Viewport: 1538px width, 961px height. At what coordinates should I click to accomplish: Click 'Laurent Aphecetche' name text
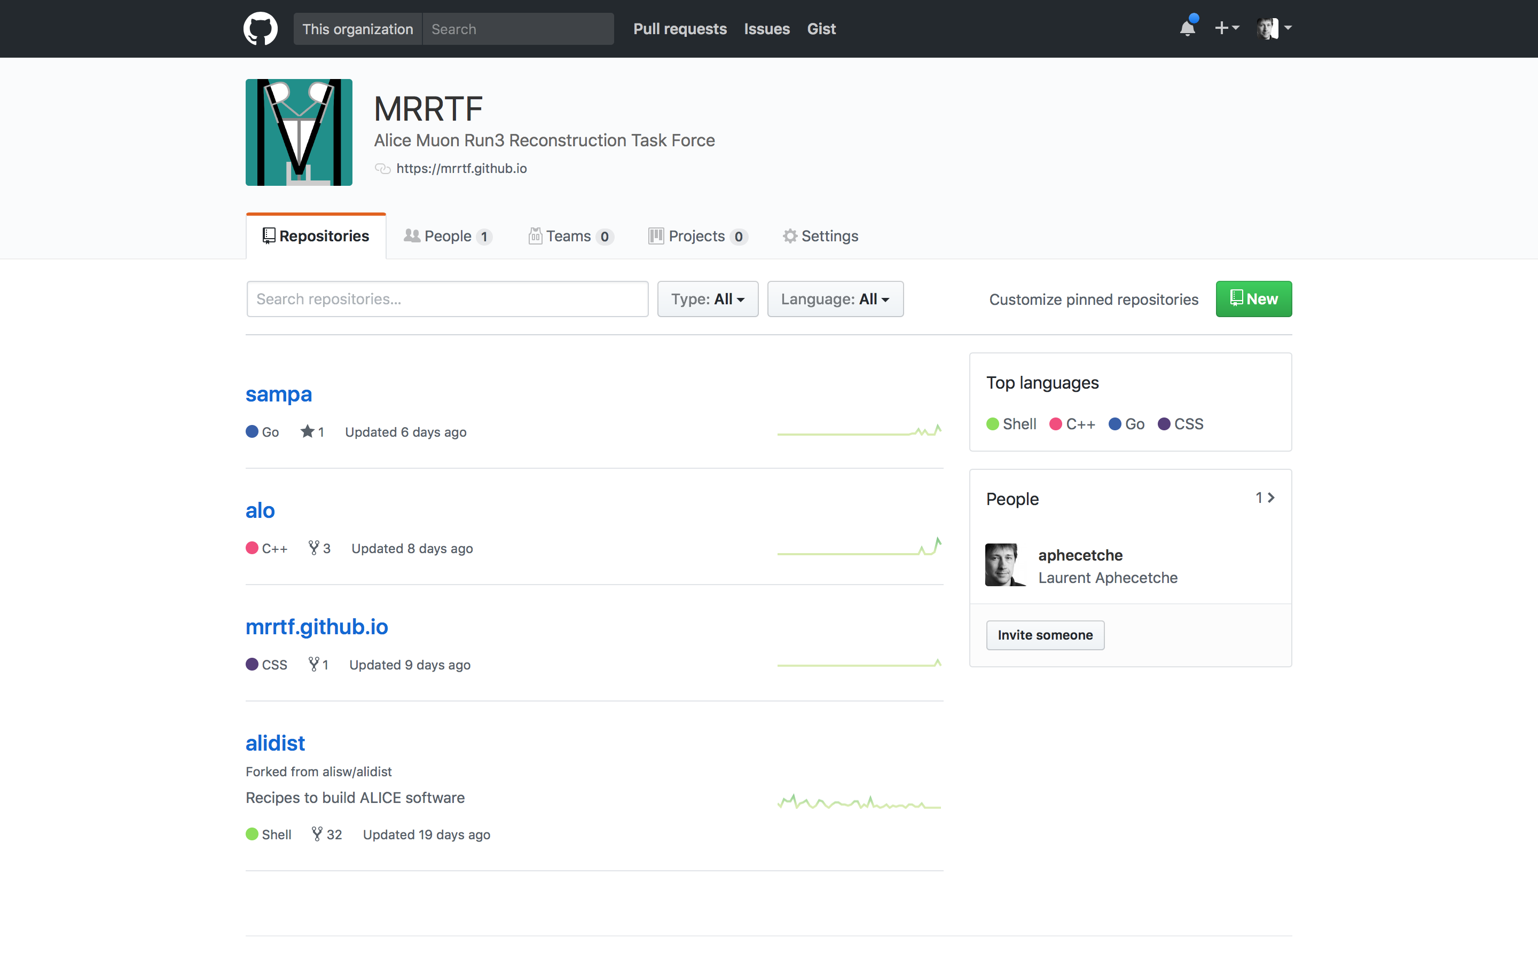coord(1108,578)
